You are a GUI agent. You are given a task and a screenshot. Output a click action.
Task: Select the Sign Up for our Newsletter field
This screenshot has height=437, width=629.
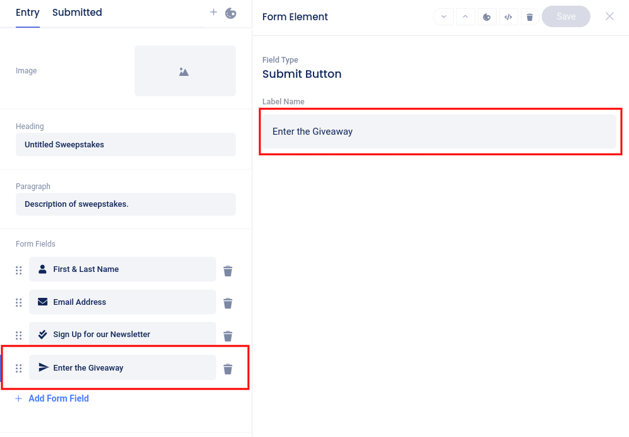coord(122,335)
